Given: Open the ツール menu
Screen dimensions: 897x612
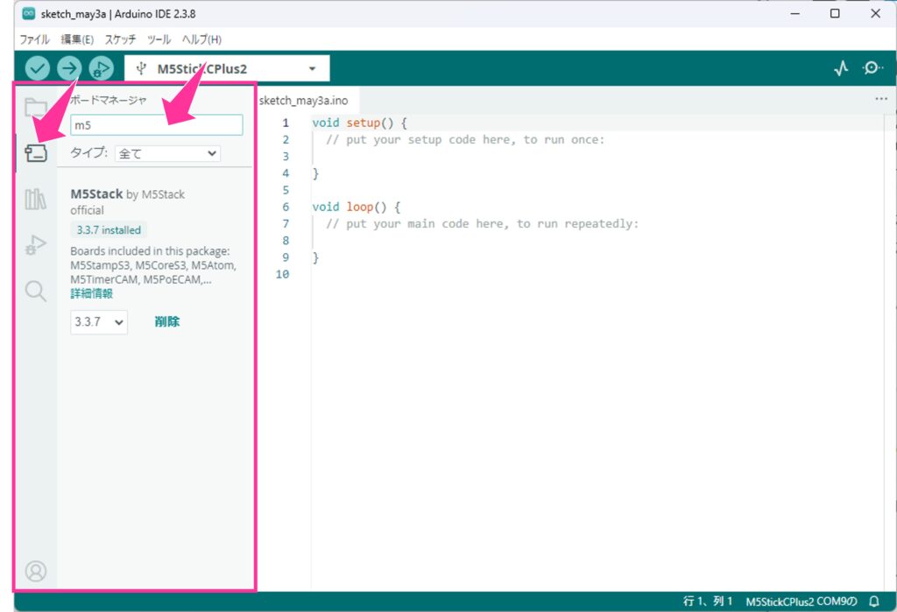Looking at the screenshot, I should tap(159, 39).
